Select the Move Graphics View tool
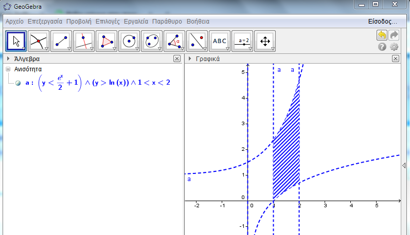This screenshot has width=410, height=235. [265, 41]
